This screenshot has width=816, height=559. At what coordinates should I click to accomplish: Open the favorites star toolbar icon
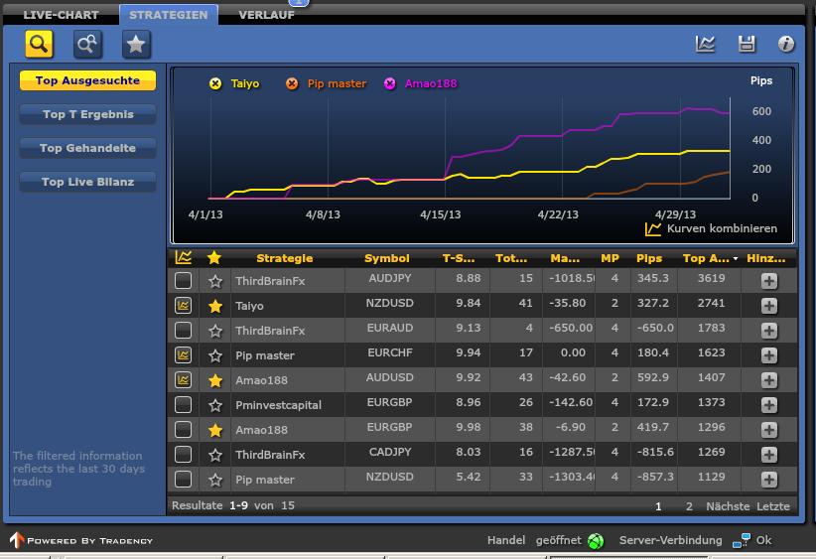coord(136,44)
